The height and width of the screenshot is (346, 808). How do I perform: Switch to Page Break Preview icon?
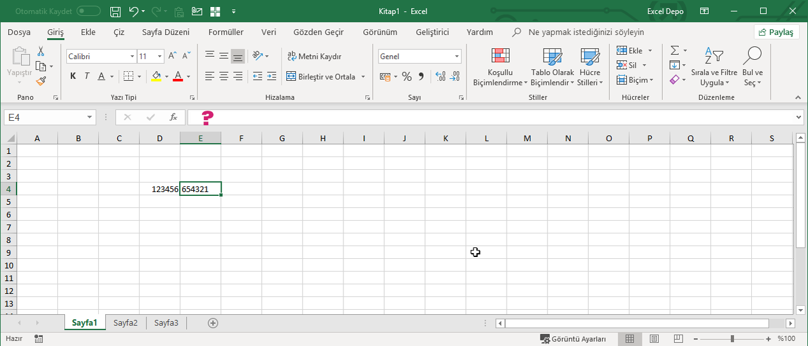(677, 339)
